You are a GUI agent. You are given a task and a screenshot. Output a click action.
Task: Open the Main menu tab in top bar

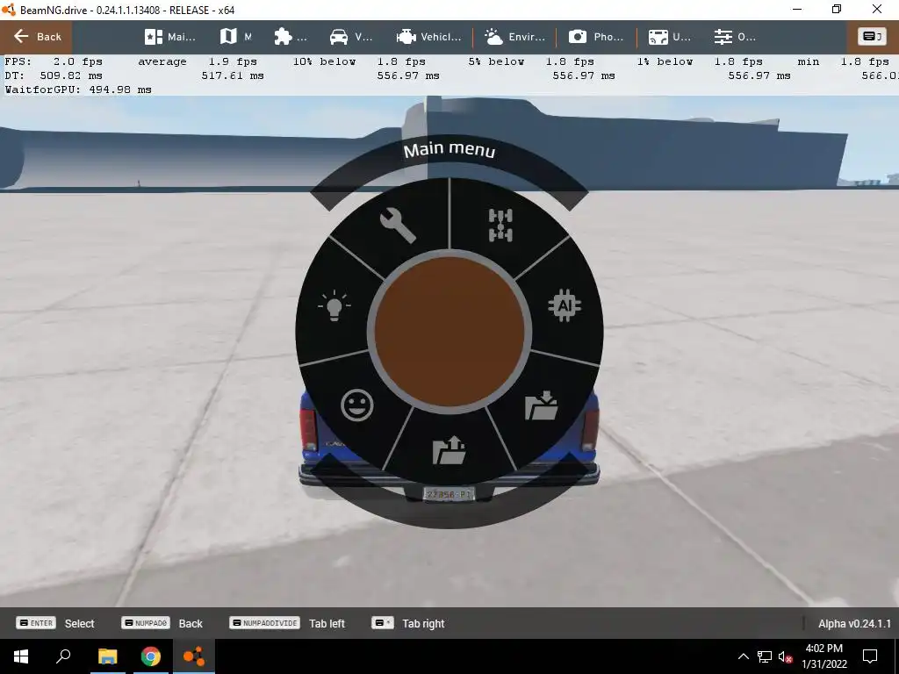pos(169,37)
